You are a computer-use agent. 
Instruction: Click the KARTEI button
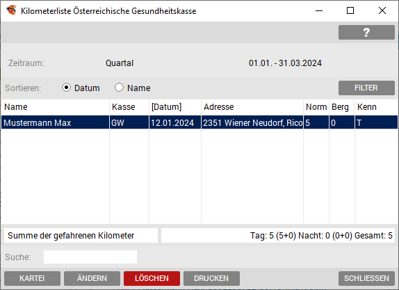click(x=32, y=278)
